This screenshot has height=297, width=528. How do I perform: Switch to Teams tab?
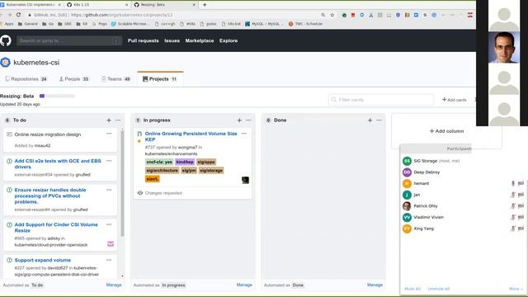click(x=115, y=79)
